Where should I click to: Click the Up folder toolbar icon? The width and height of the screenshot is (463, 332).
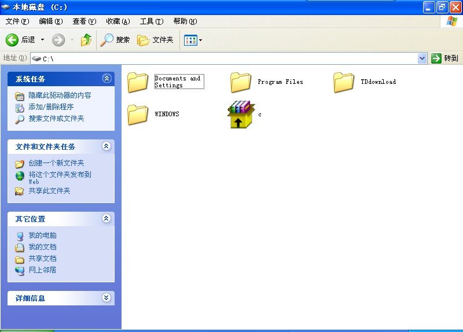point(86,40)
